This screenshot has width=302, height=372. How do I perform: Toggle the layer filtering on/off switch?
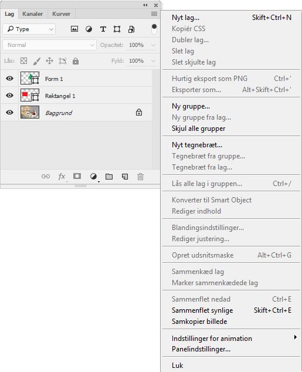tap(154, 29)
